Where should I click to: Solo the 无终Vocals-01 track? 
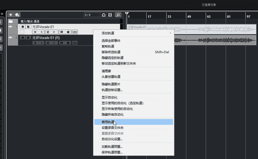(28, 27)
